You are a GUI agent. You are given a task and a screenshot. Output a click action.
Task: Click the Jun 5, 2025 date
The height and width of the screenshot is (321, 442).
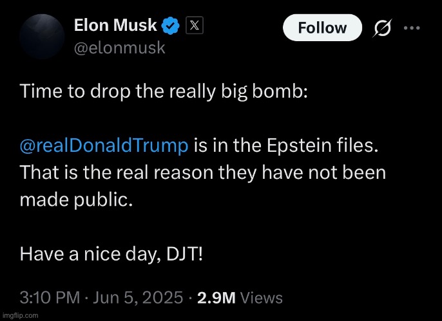pyautogui.click(x=138, y=297)
